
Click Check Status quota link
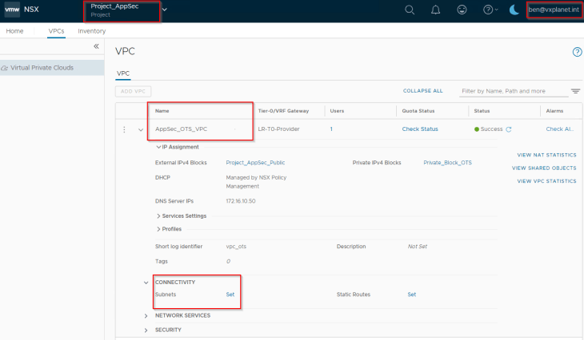tap(420, 129)
